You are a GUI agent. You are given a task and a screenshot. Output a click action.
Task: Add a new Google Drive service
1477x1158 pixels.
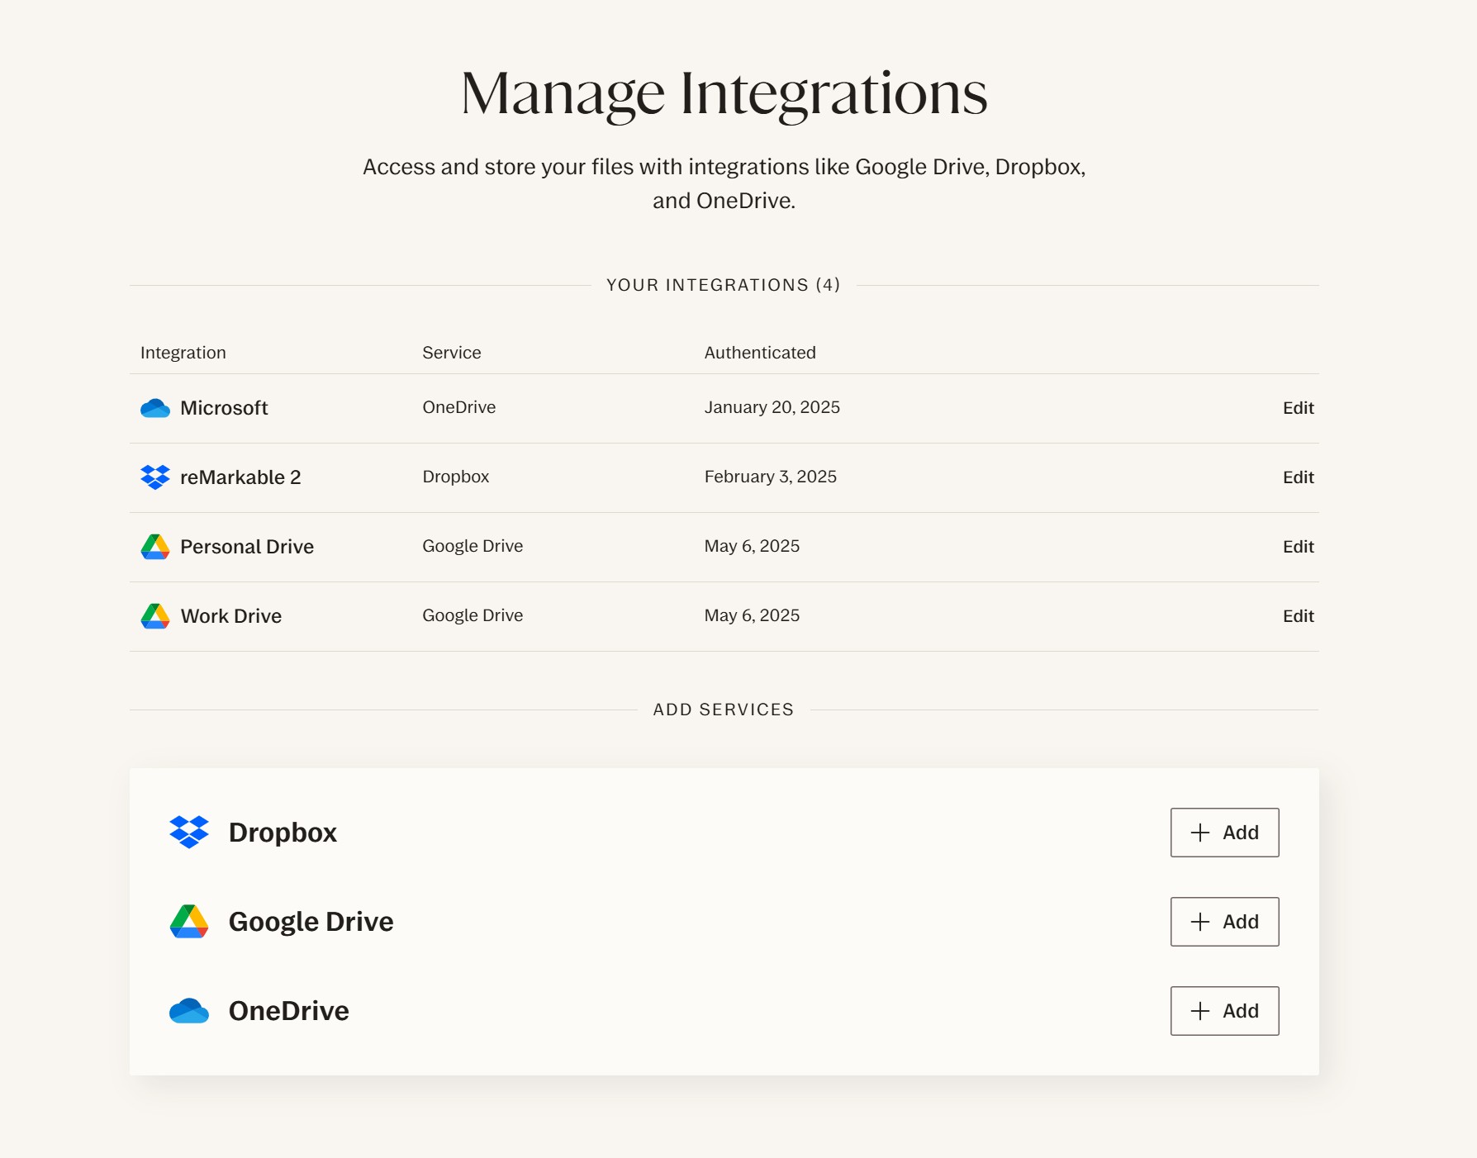pyautogui.click(x=1224, y=922)
